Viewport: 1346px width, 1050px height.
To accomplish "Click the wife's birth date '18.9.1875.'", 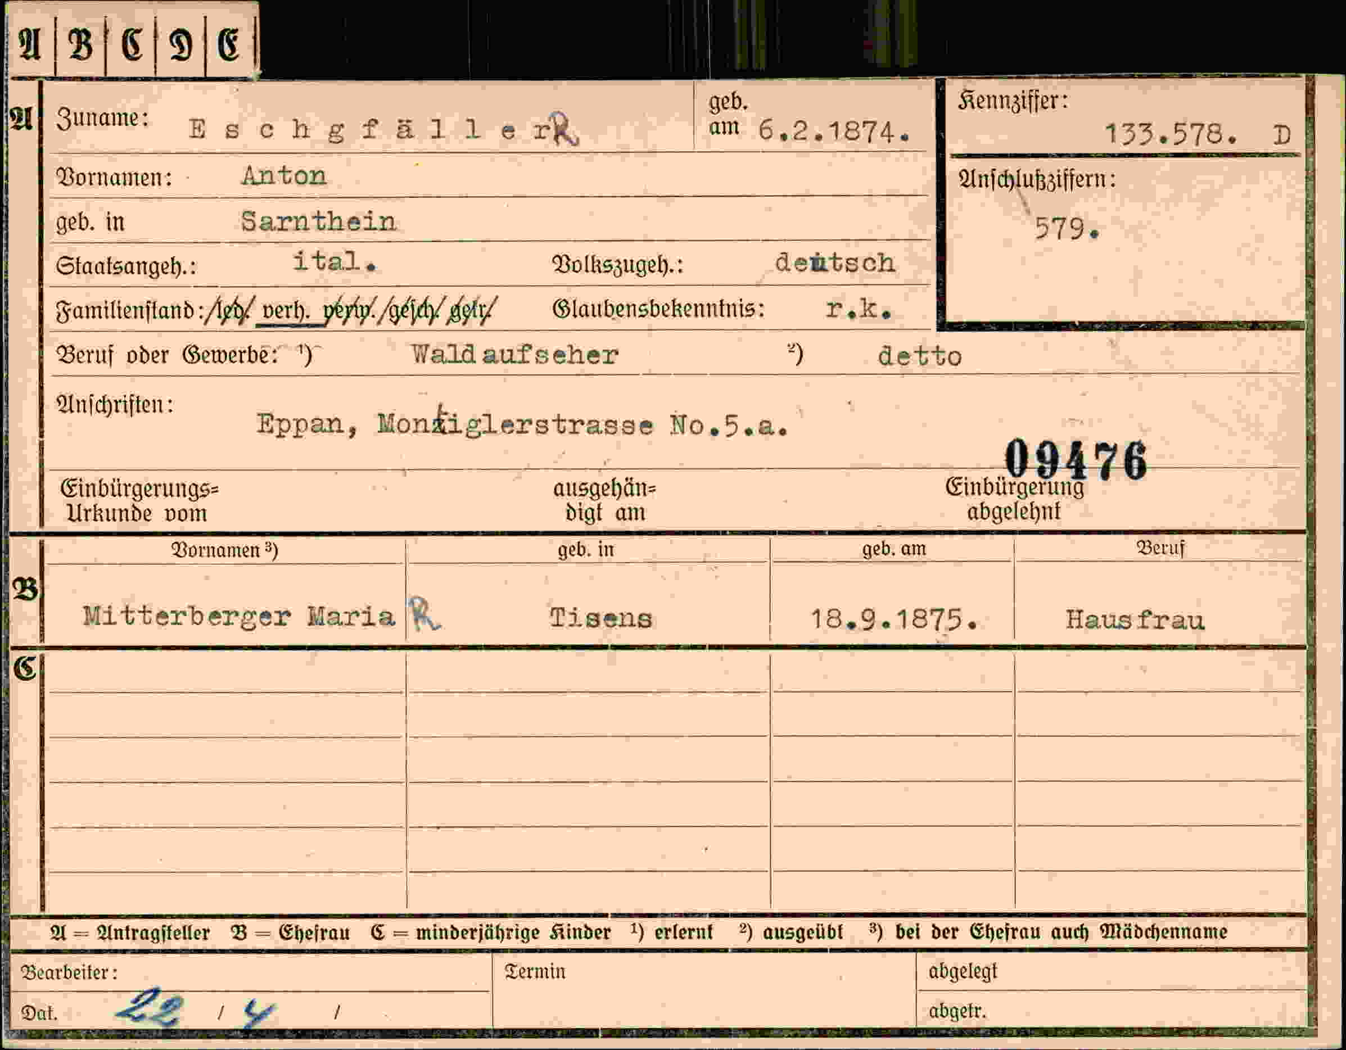I will coord(895,619).
